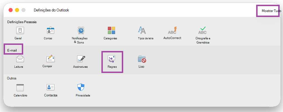Open the Categorias colored squares icon
Screen dimensions: 283x112
111,30
